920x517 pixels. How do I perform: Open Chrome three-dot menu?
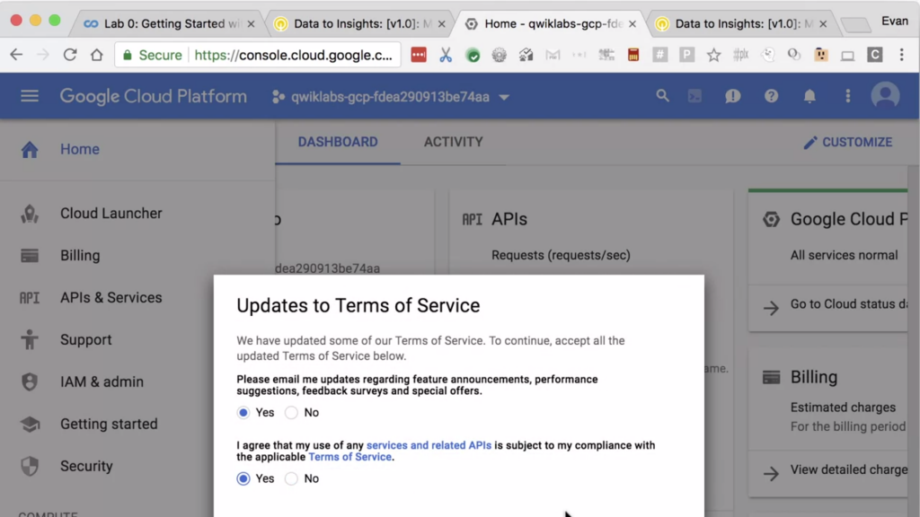(x=902, y=55)
